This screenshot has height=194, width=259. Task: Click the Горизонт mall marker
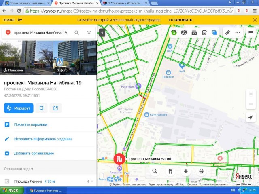pos(168,72)
